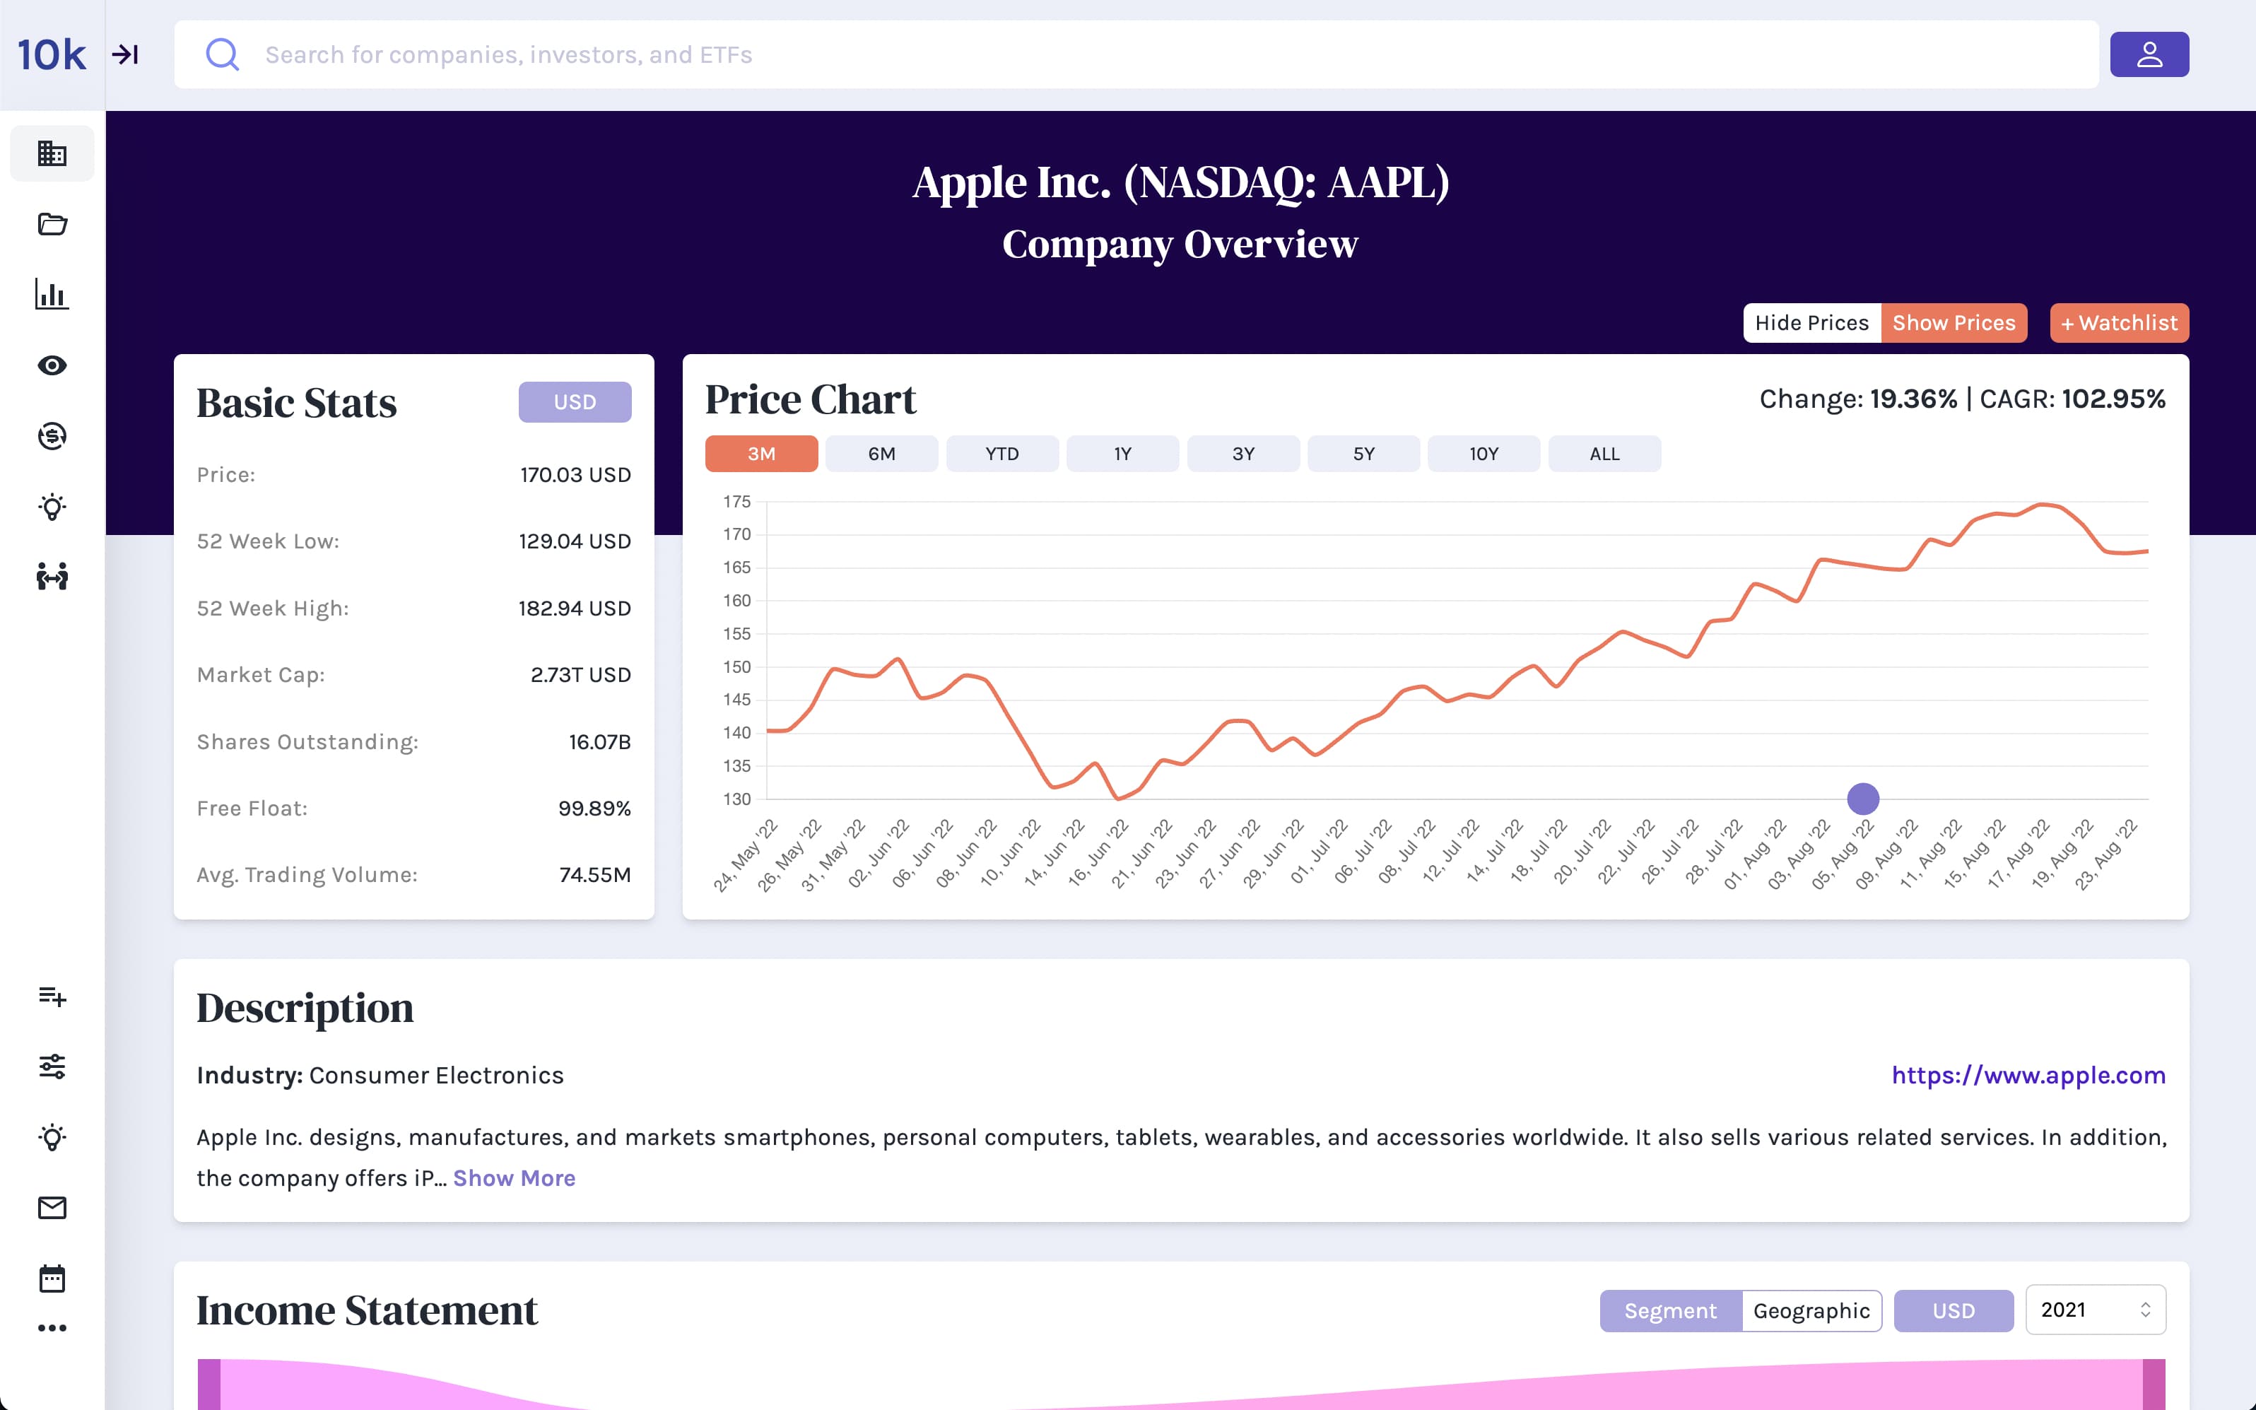2256x1410 pixels.
Task: Focus the company search field
Action: point(1136,55)
